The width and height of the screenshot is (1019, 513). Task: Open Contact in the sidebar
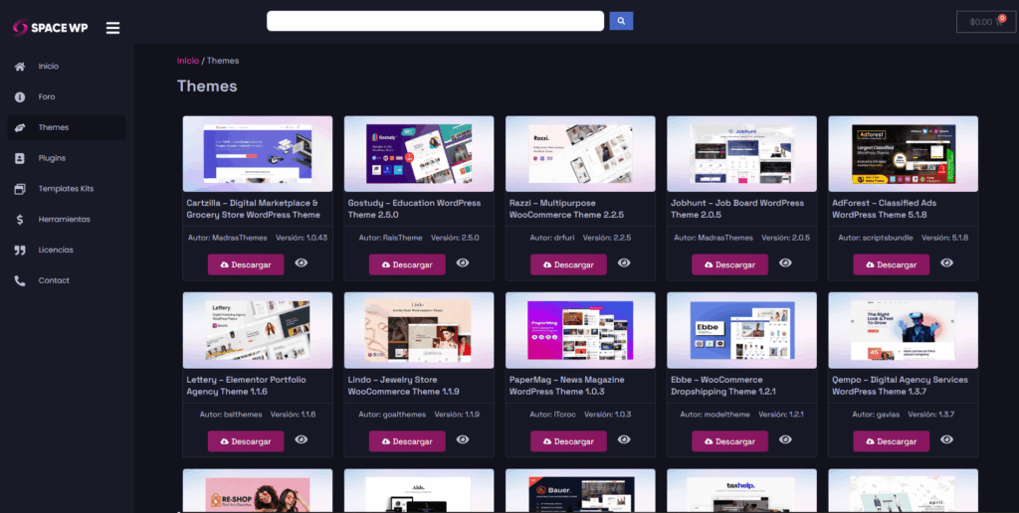54,280
